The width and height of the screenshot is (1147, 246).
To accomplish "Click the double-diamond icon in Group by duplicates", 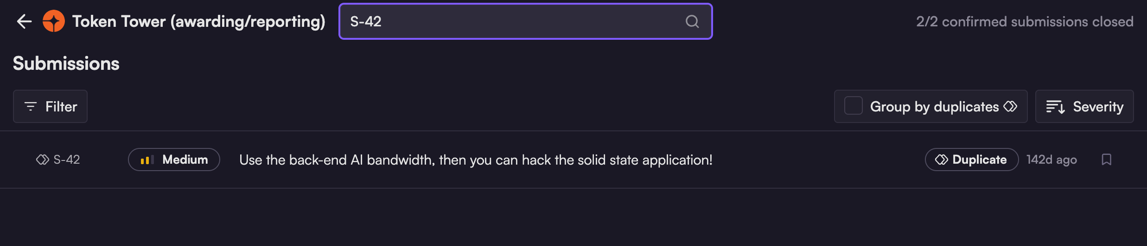I will (1011, 106).
